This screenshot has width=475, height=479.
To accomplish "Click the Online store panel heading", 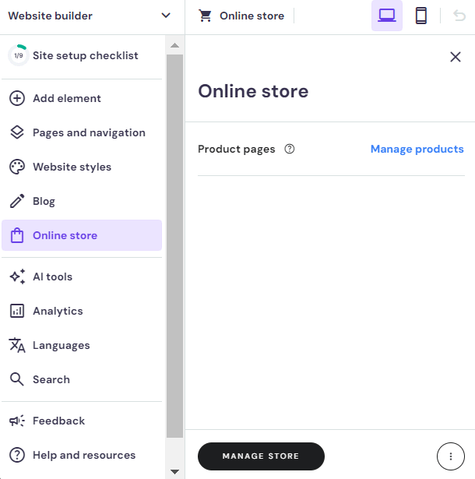I will [x=253, y=91].
